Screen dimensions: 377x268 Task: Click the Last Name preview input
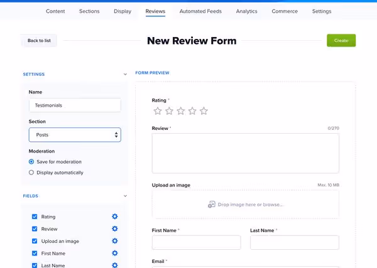tap(295, 242)
